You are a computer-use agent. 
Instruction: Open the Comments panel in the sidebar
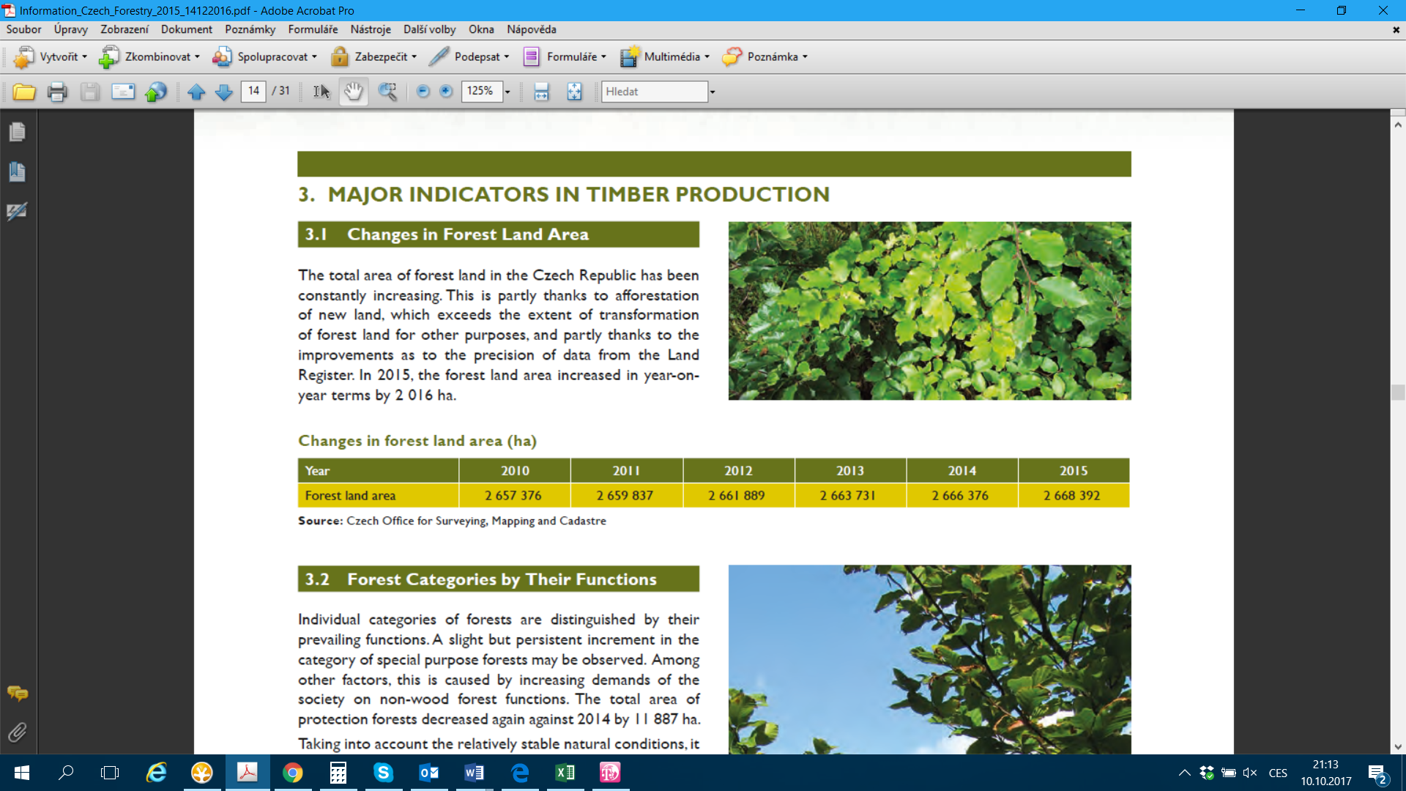(18, 693)
